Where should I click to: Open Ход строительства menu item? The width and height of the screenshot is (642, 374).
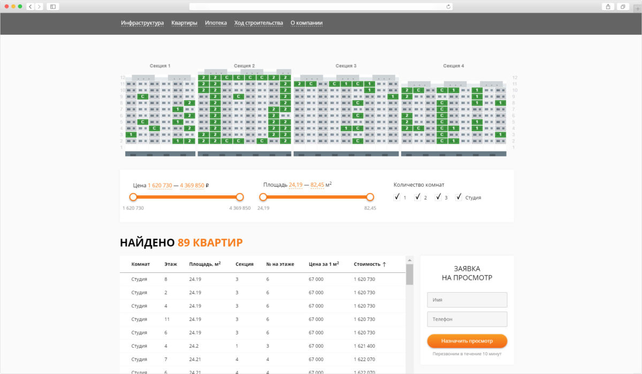[258, 23]
